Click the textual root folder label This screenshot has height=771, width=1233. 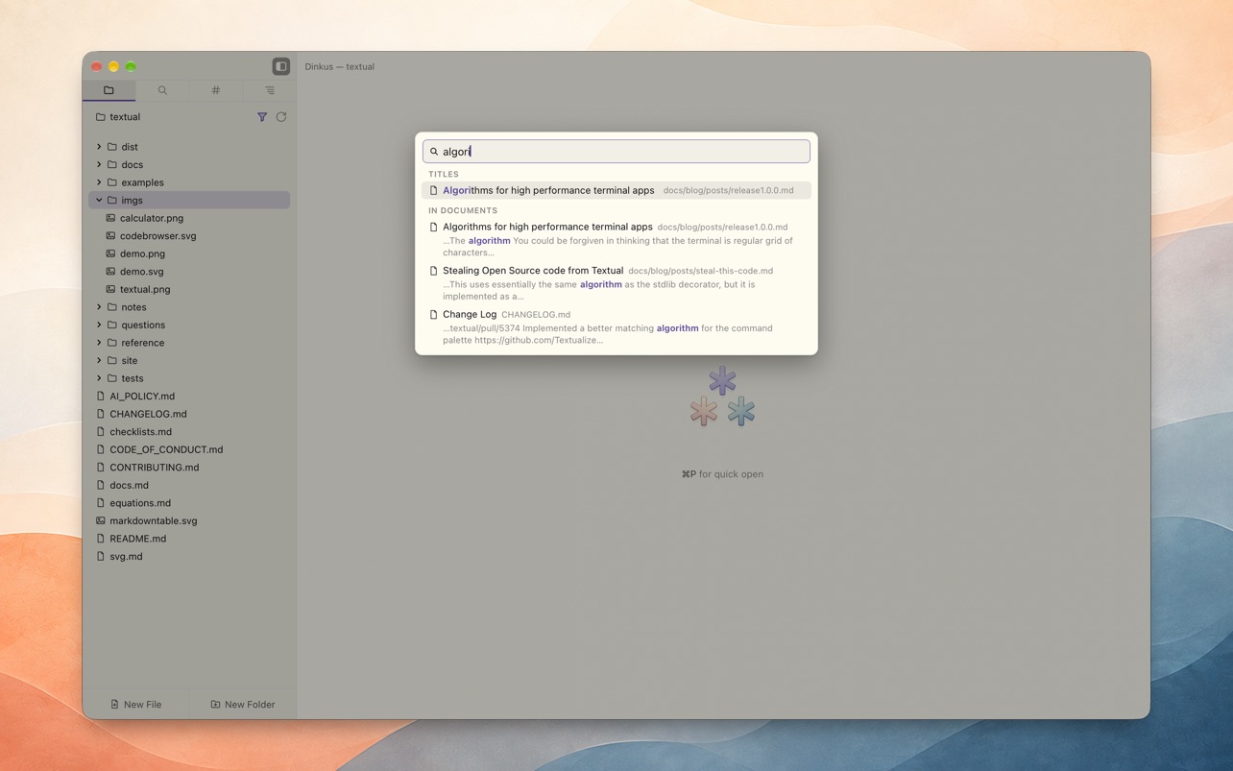pos(125,117)
